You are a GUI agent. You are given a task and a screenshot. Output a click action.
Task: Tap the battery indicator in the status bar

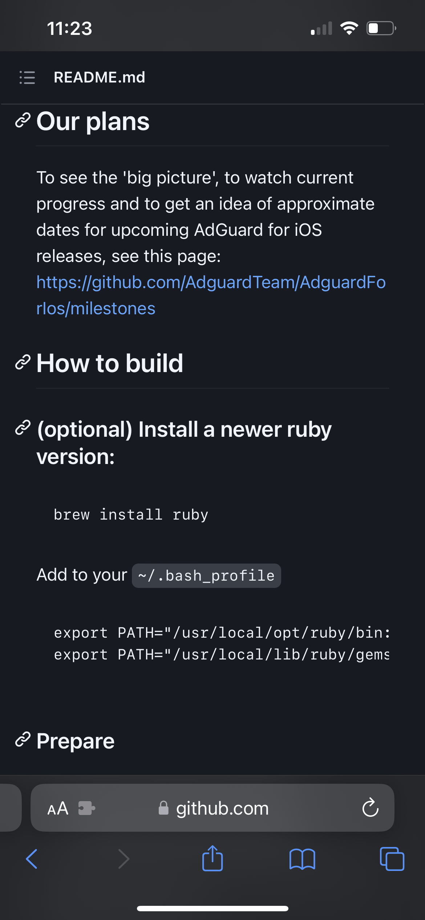pyautogui.click(x=380, y=28)
